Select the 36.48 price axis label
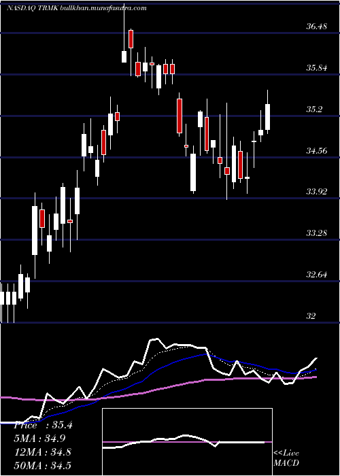 pyautogui.click(x=317, y=27)
